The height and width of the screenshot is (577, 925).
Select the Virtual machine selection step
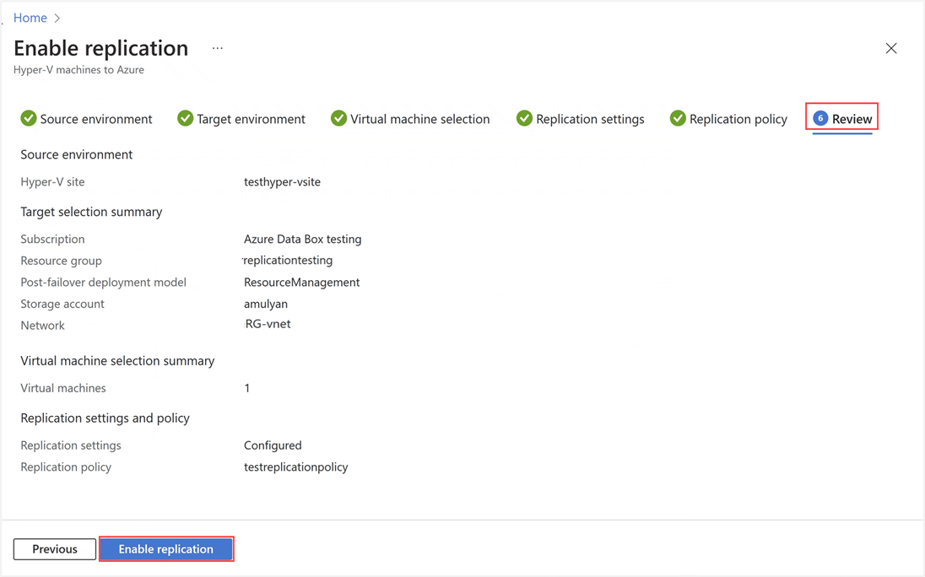pos(419,119)
